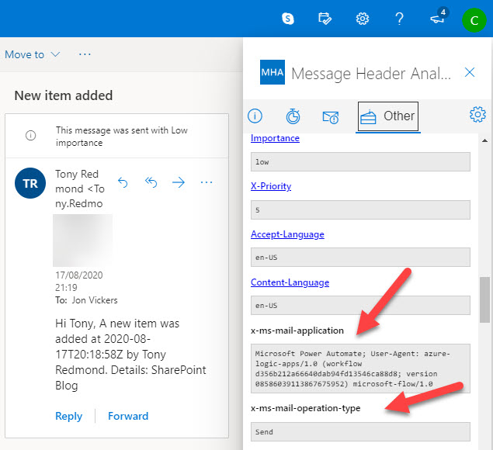Screen dimensions: 493x450
Task: Click the forward arrow icon in message
Action: (179, 182)
